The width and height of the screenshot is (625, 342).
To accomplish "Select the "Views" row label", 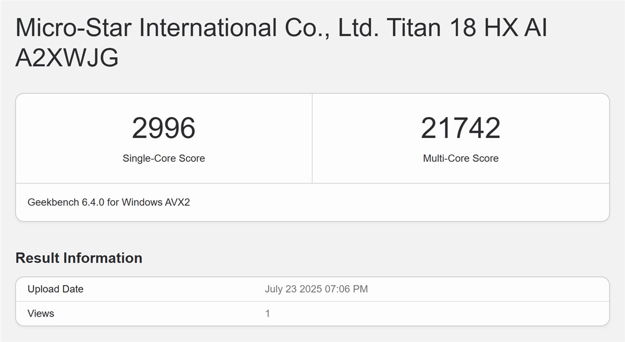I will click(41, 313).
